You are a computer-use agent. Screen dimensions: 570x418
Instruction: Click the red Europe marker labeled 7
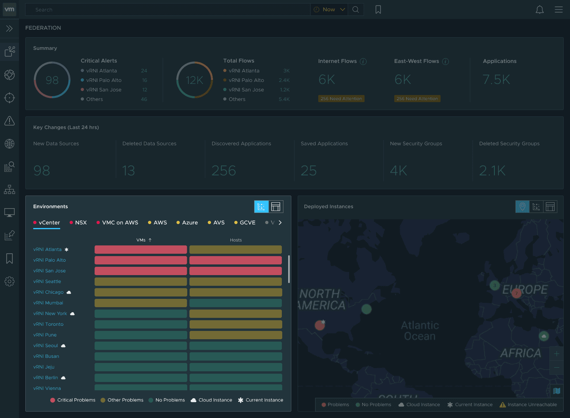click(x=516, y=293)
